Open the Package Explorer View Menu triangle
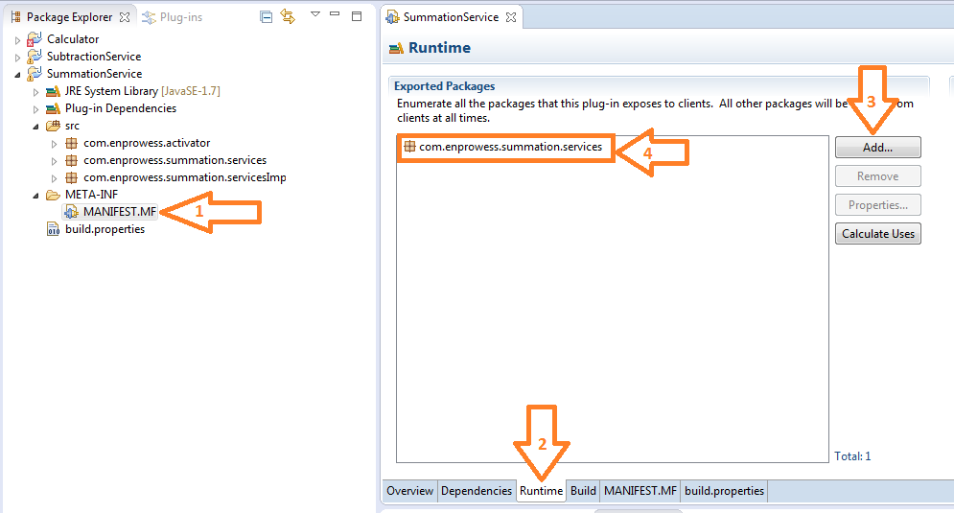Image resolution: width=954 pixels, height=513 pixels. coord(314,14)
